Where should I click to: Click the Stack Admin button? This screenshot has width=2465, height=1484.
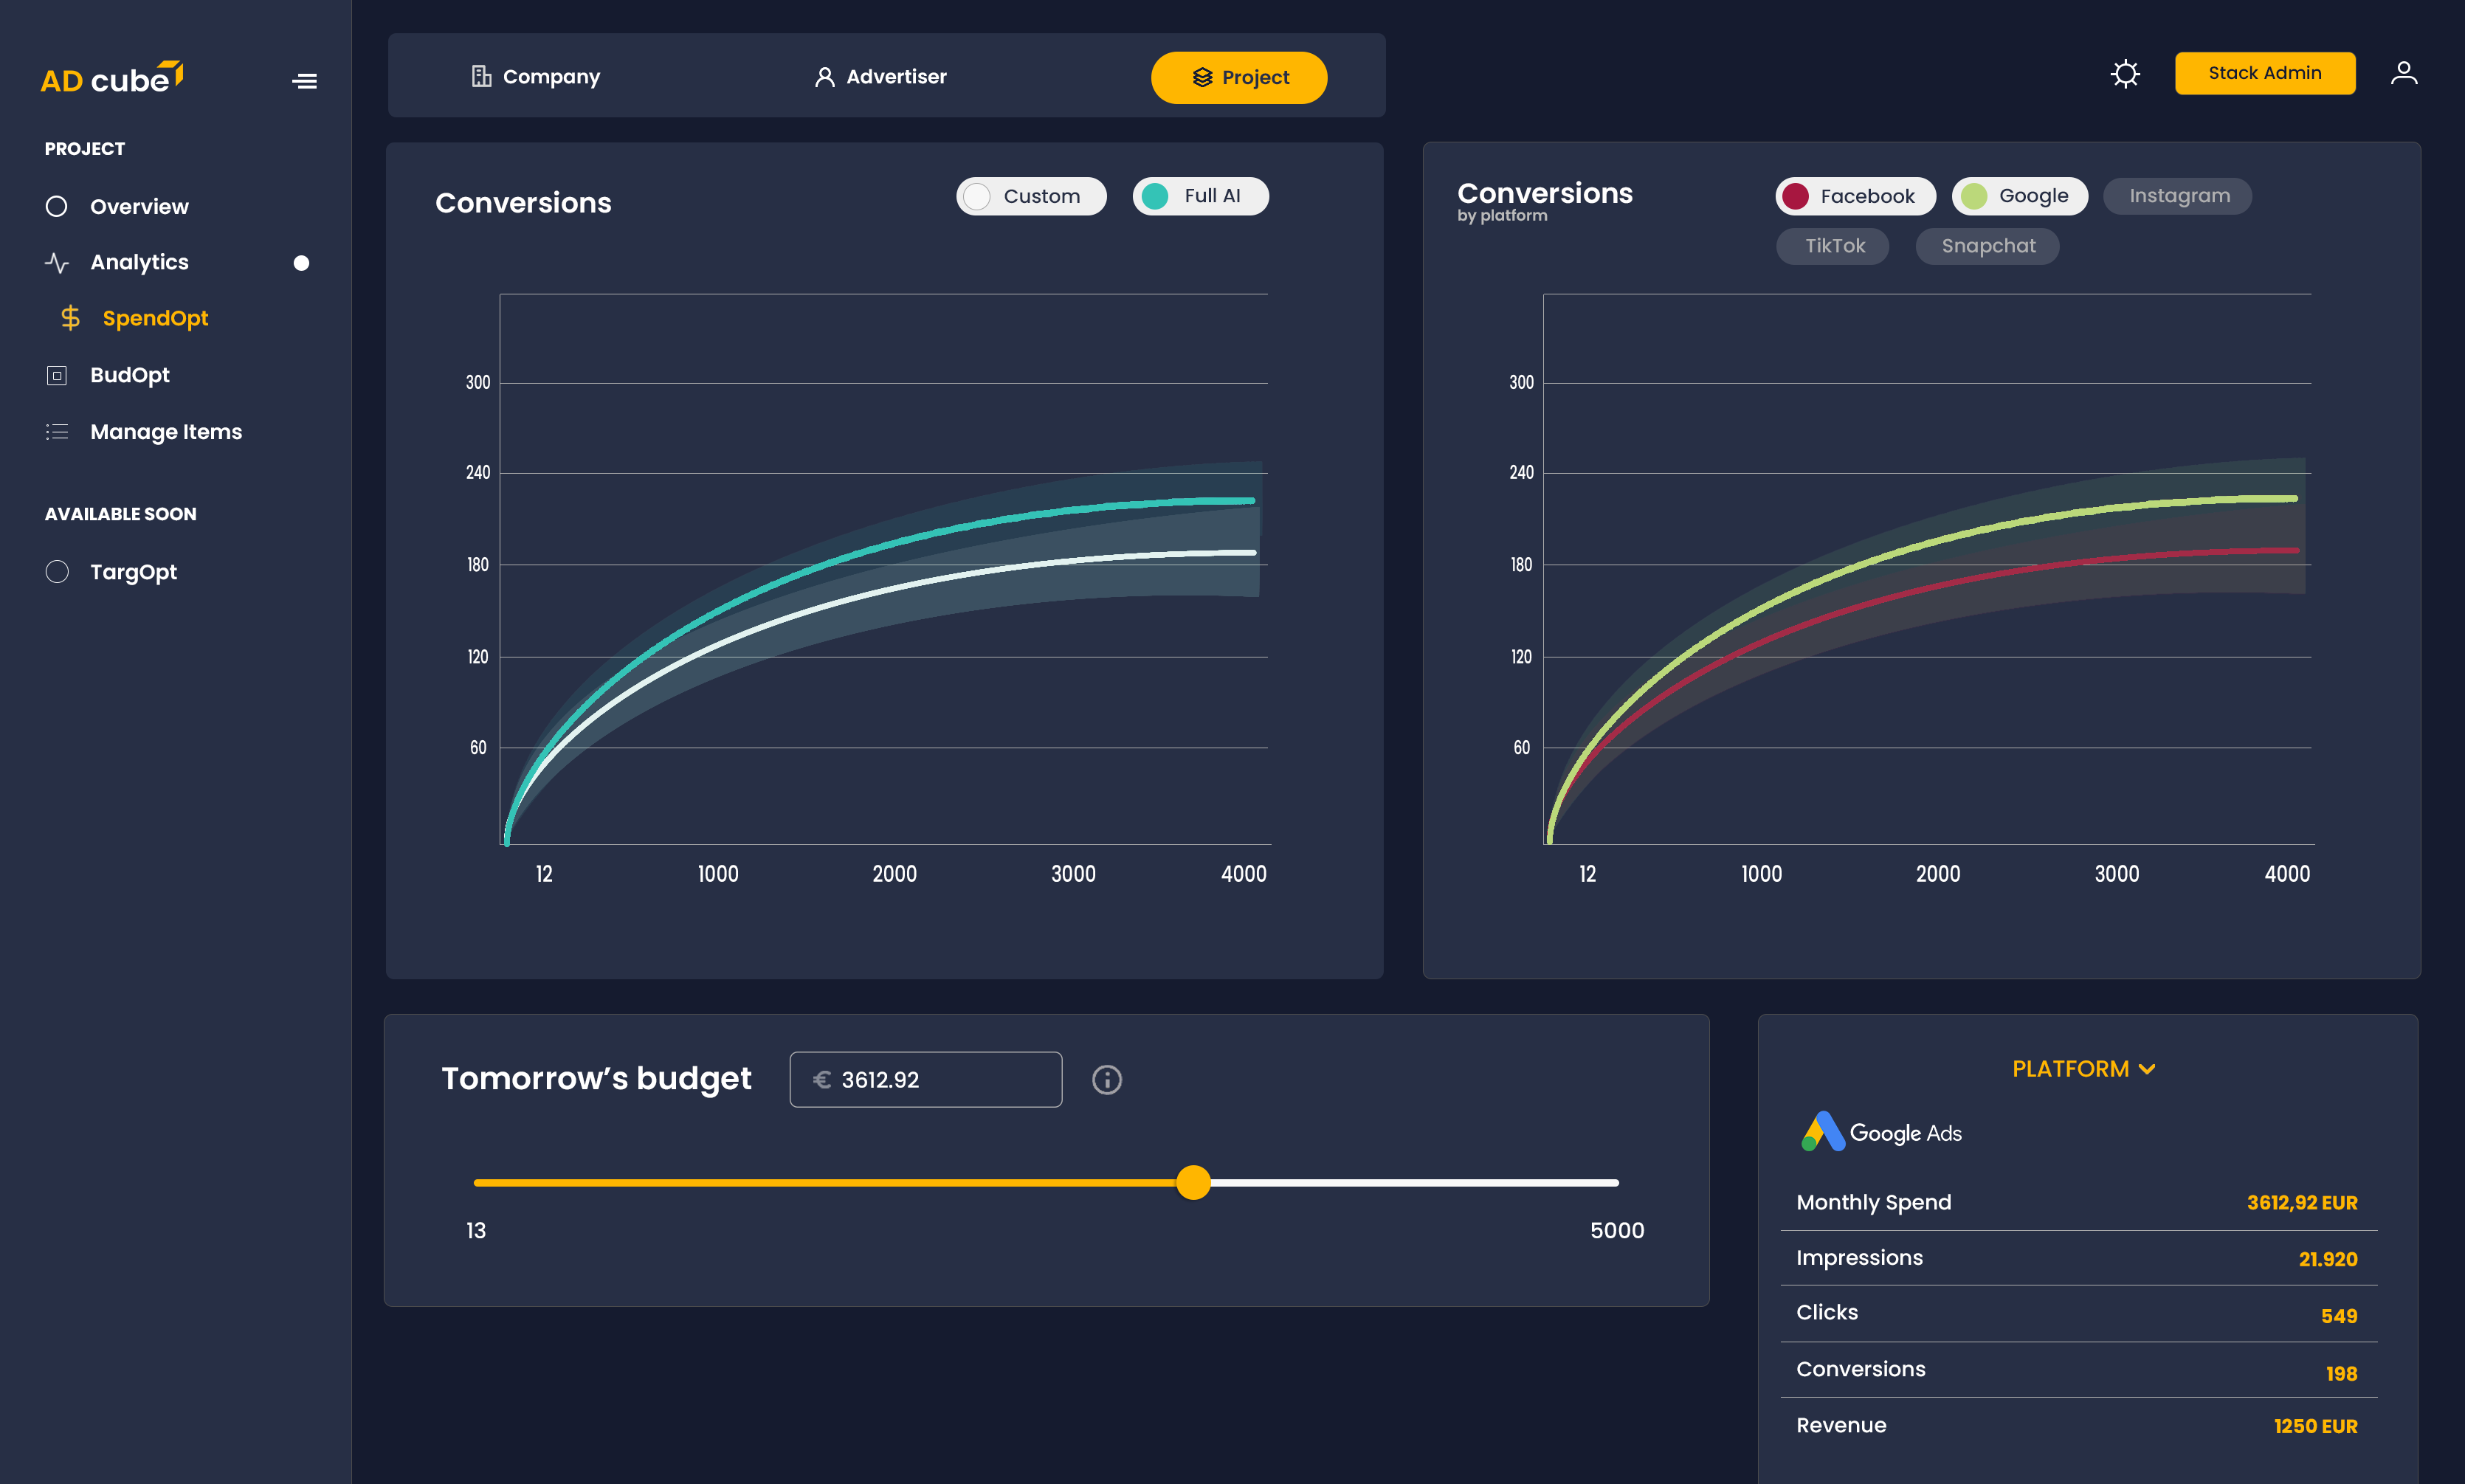(x=2264, y=73)
